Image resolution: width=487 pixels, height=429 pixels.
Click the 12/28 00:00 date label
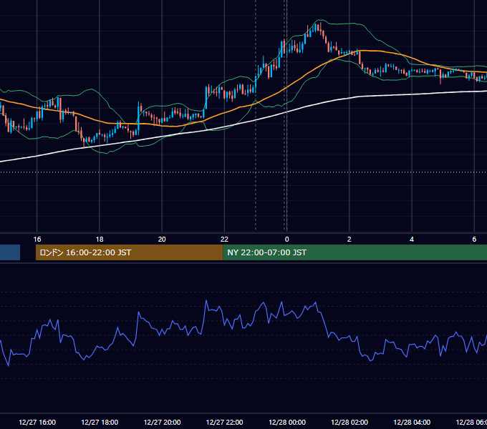287,422
